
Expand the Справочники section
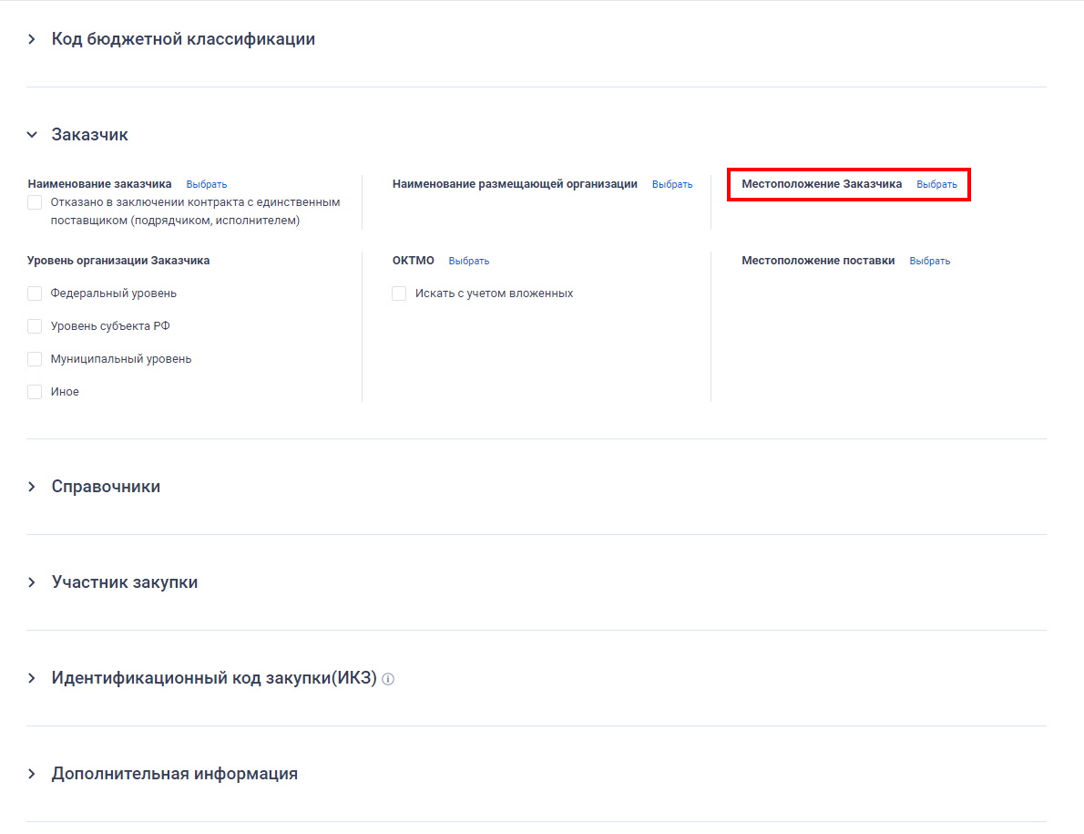click(x=32, y=487)
